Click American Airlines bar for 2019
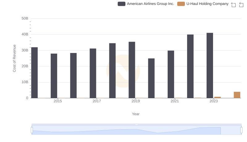247x142 pixels. click(132, 70)
